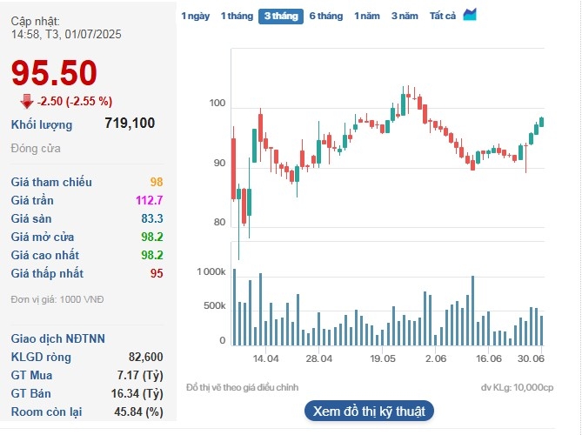Image resolution: width=582 pixels, height=435 pixels.
Task: Show the 1 năm chart range
Action: coord(367,17)
